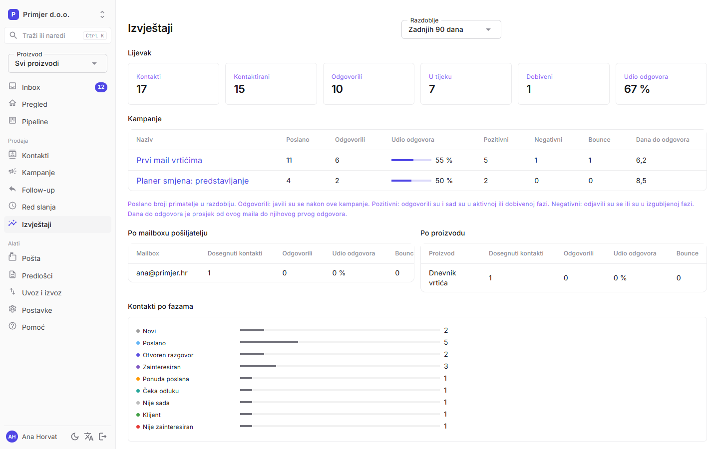Open the Razdoblje period dropdown
Viewport: 719px width, 449px height.
click(x=451, y=29)
